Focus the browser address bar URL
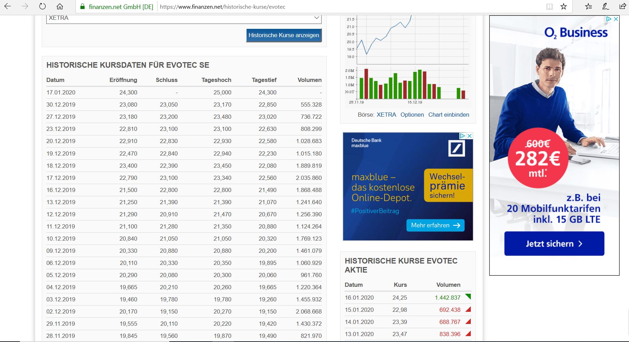The image size is (629, 342). pyautogui.click(x=223, y=7)
